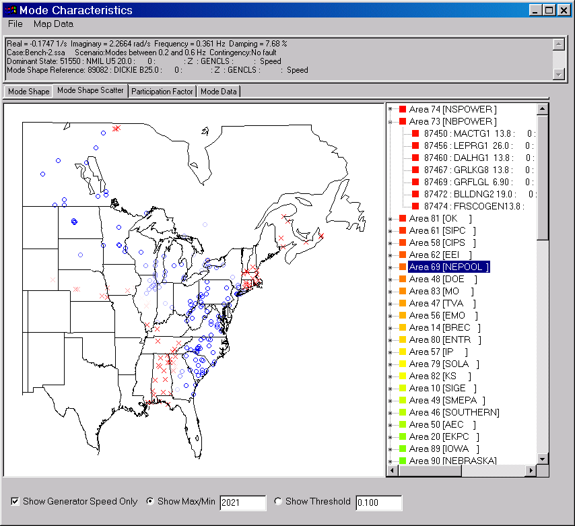Collapse the Area 73 [NBPOWER] branch
Viewport: 575px width, 526px height.
click(x=390, y=121)
